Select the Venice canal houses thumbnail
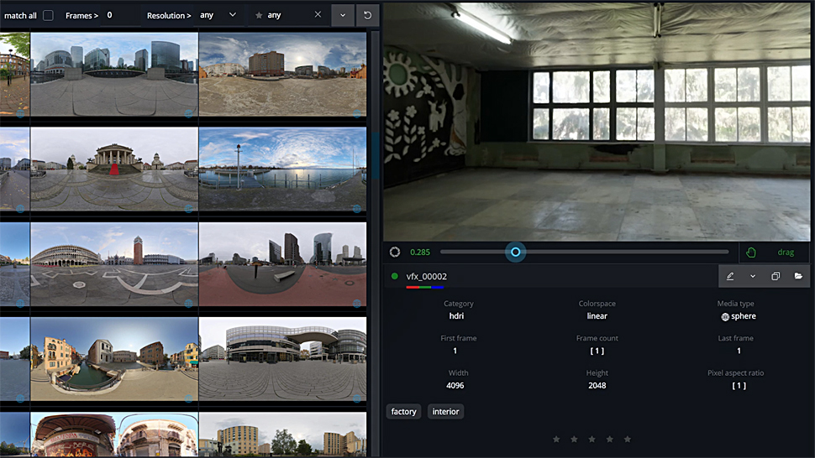 click(114, 360)
